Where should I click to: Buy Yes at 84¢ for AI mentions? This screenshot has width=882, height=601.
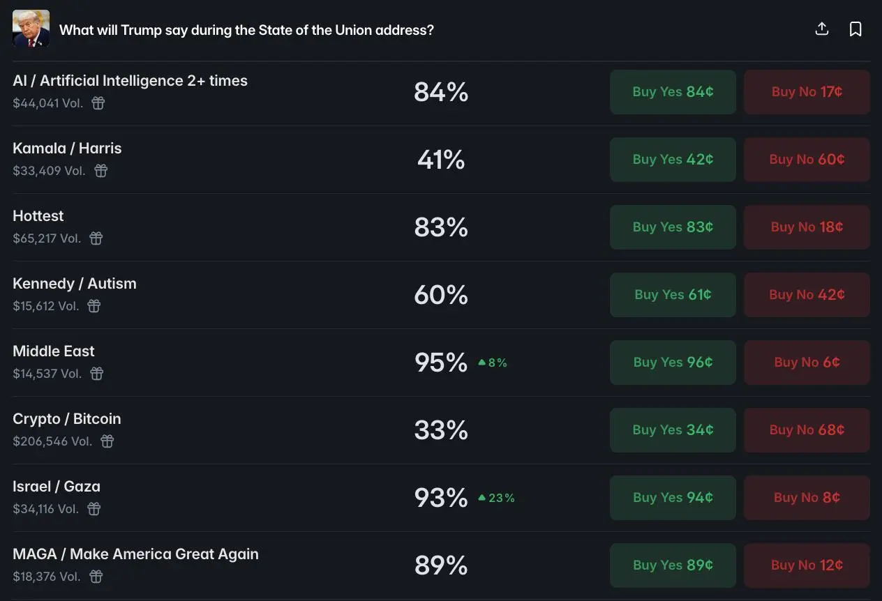pos(673,92)
